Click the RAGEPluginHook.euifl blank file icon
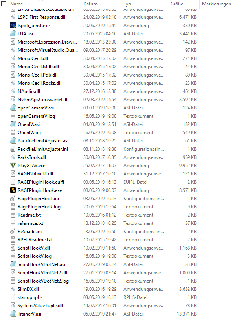Viewport: 241px width, 321px height. tap(13, 182)
